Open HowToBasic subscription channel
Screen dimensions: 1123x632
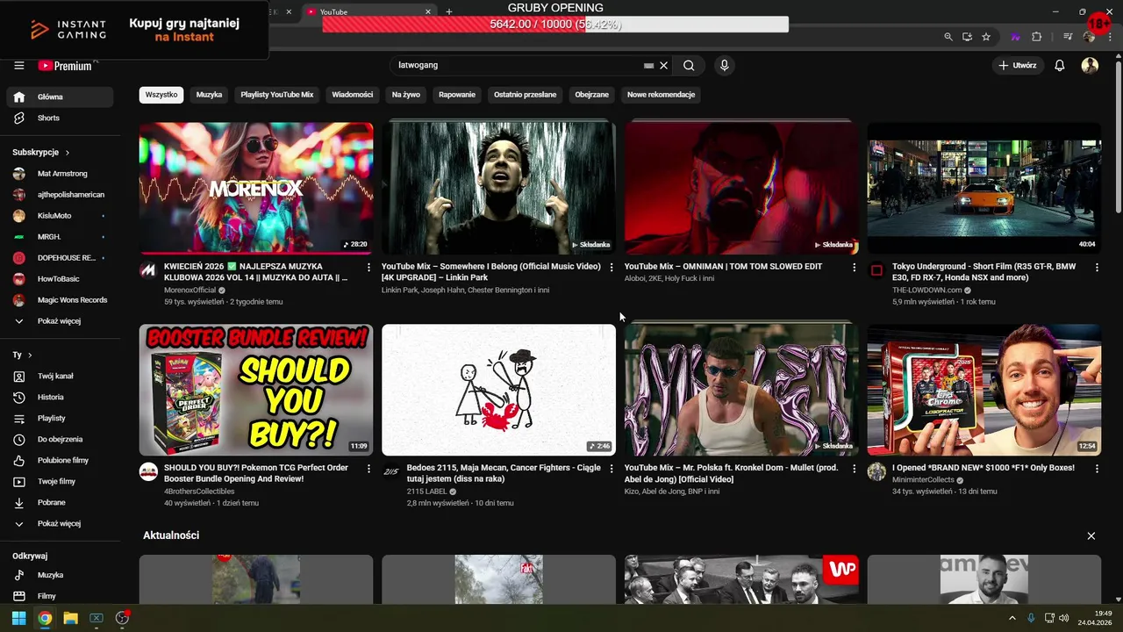click(x=60, y=279)
